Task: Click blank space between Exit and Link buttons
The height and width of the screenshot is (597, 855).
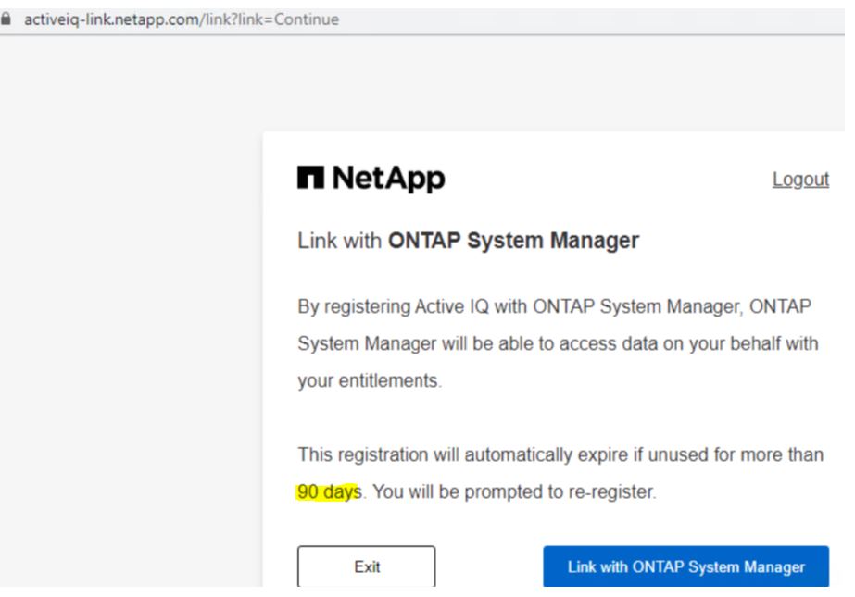Action: [488, 566]
